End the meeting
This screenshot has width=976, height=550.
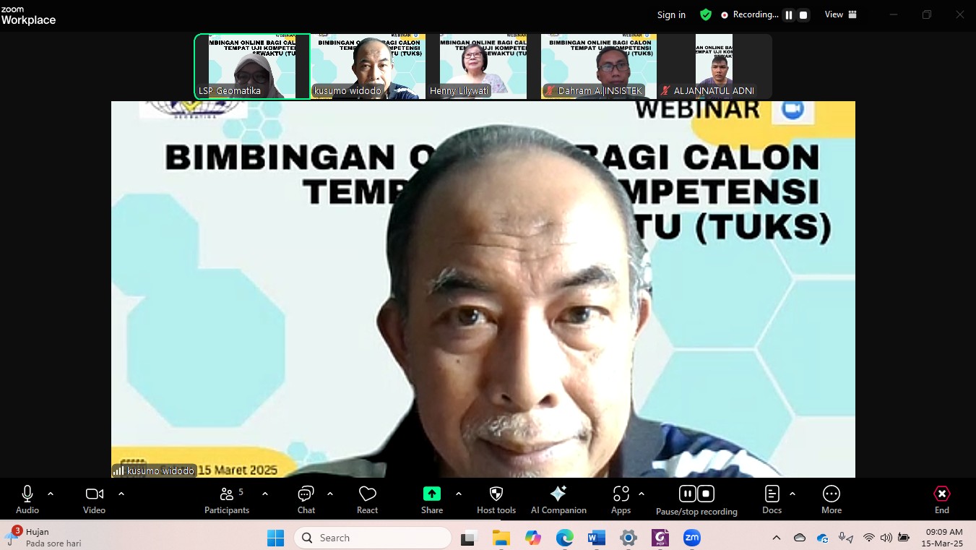[x=941, y=499]
